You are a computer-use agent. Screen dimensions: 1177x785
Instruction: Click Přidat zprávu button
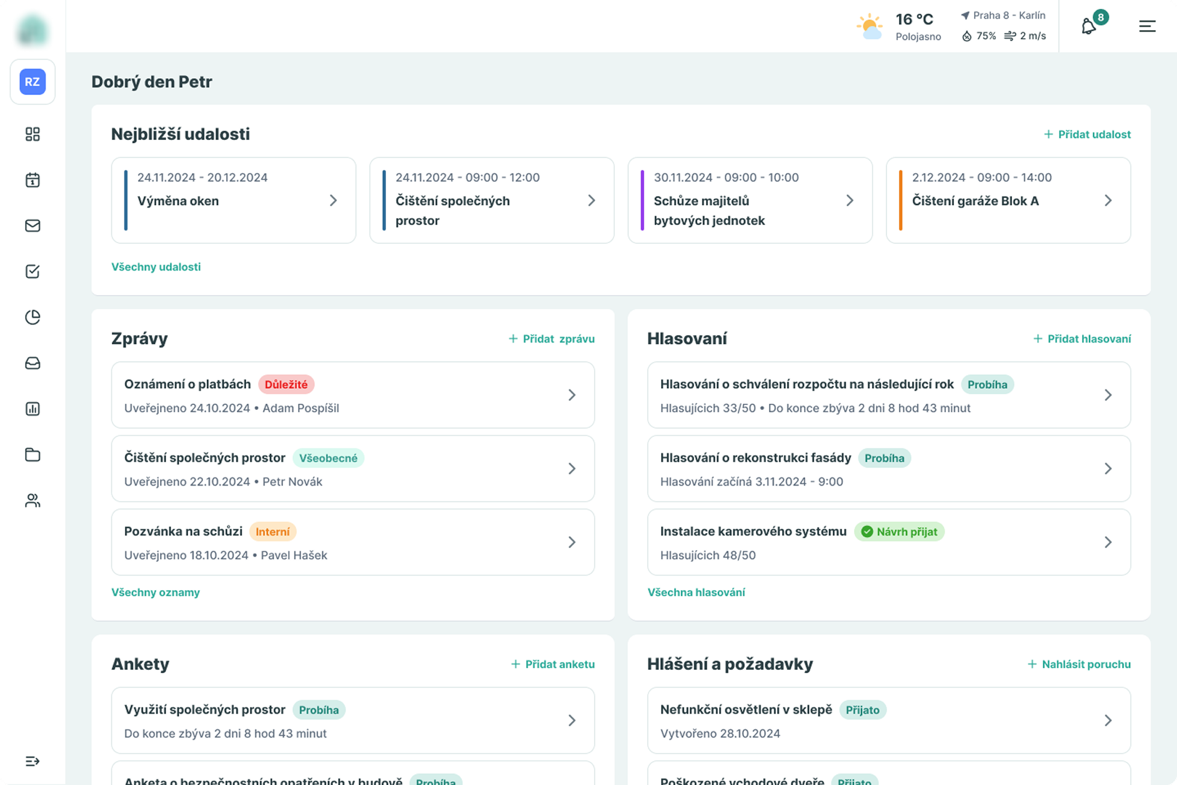coord(551,339)
